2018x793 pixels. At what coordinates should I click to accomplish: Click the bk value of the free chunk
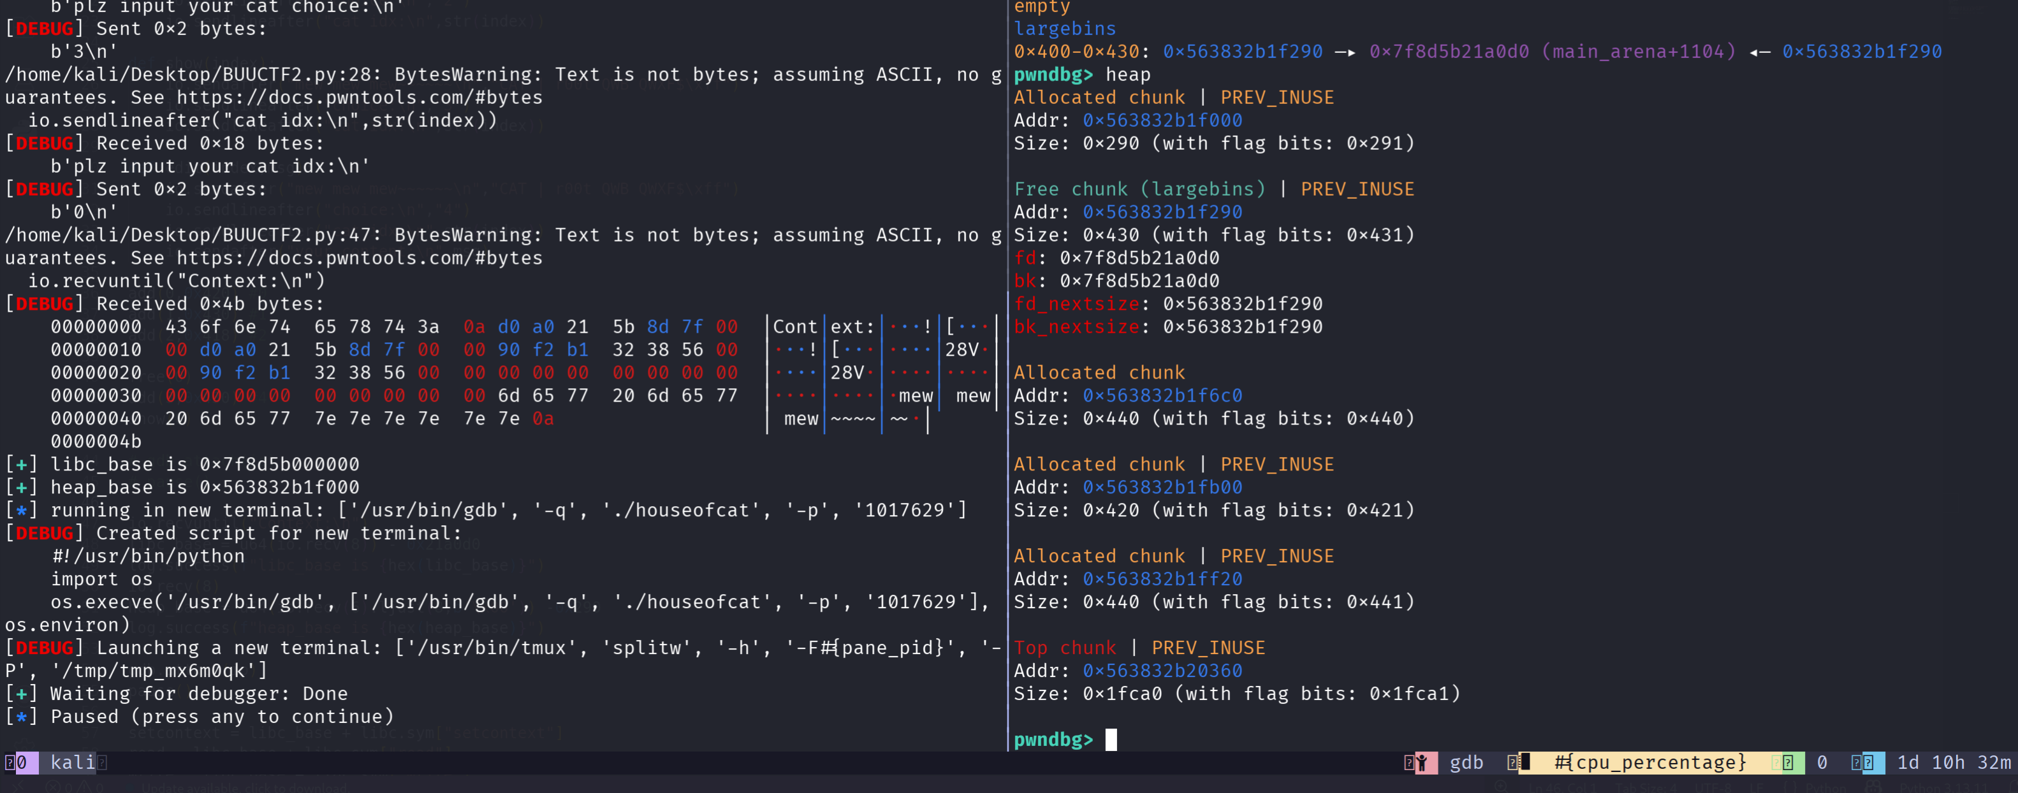1140,280
